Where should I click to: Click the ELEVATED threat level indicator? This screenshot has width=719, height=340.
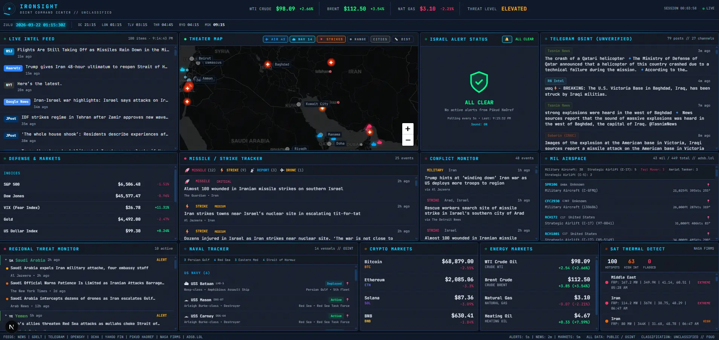click(514, 9)
